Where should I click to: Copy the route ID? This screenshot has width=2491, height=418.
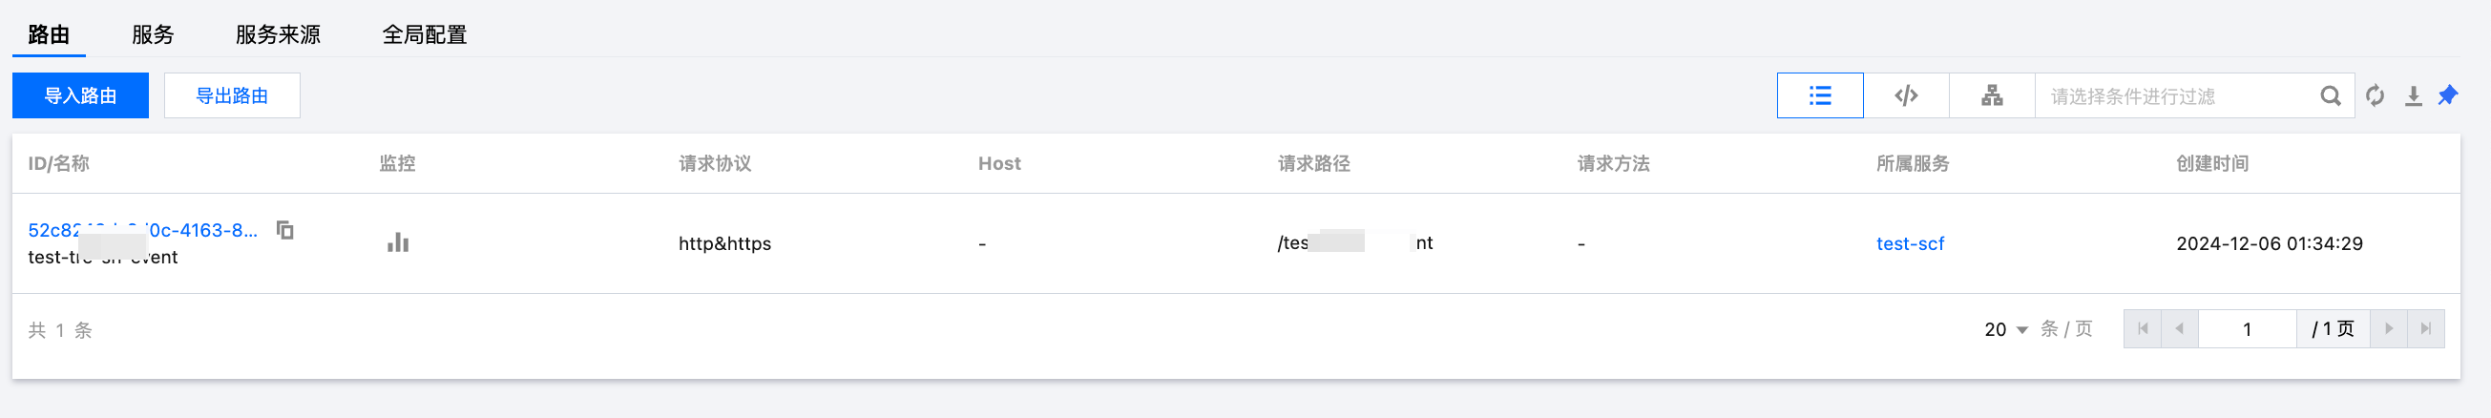(x=285, y=229)
